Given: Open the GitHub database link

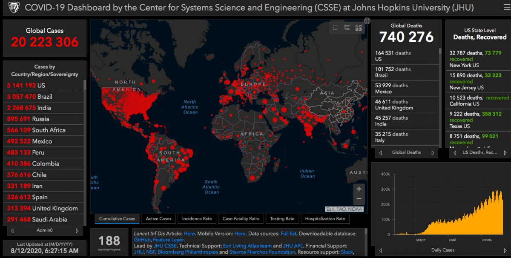Looking at the screenshot, I should tap(142, 240).
